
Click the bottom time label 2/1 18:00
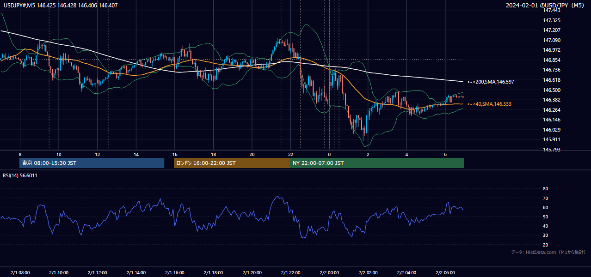tap(213, 272)
